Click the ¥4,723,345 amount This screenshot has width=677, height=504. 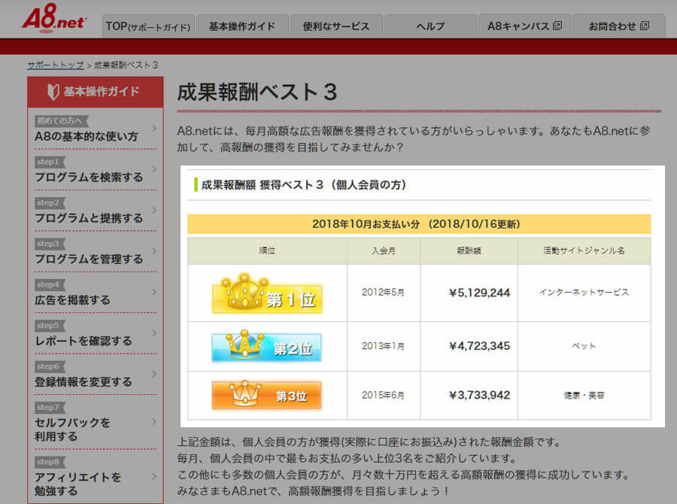coord(480,346)
